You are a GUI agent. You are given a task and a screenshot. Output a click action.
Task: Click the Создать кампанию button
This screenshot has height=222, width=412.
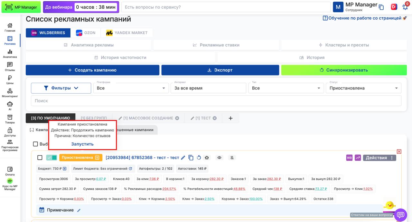[x=92, y=70]
